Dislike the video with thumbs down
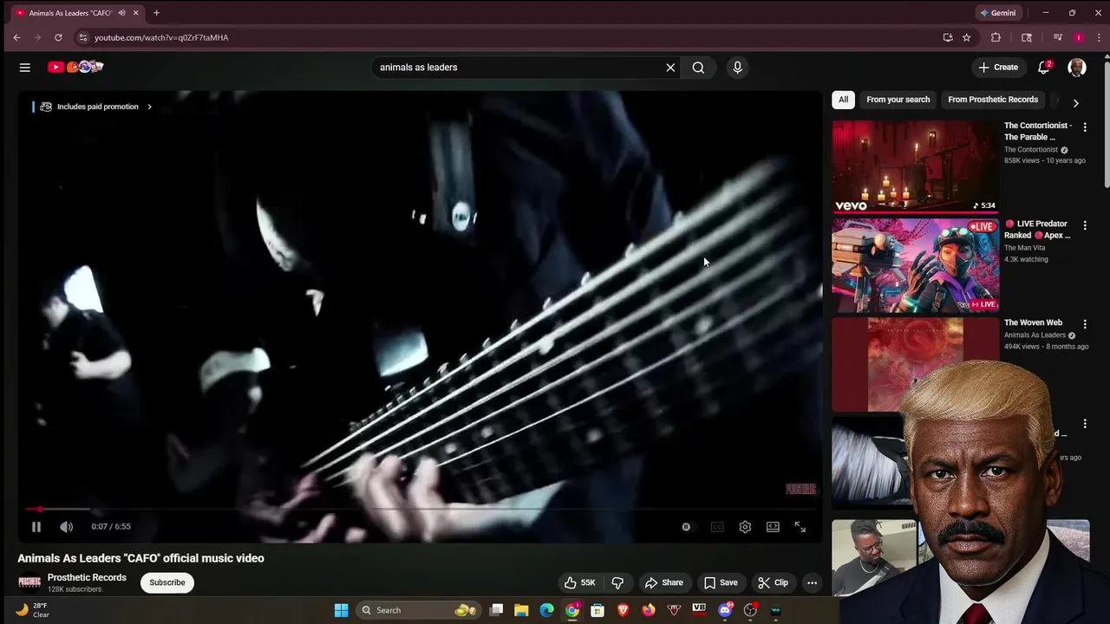The width and height of the screenshot is (1110, 624). pos(617,583)
